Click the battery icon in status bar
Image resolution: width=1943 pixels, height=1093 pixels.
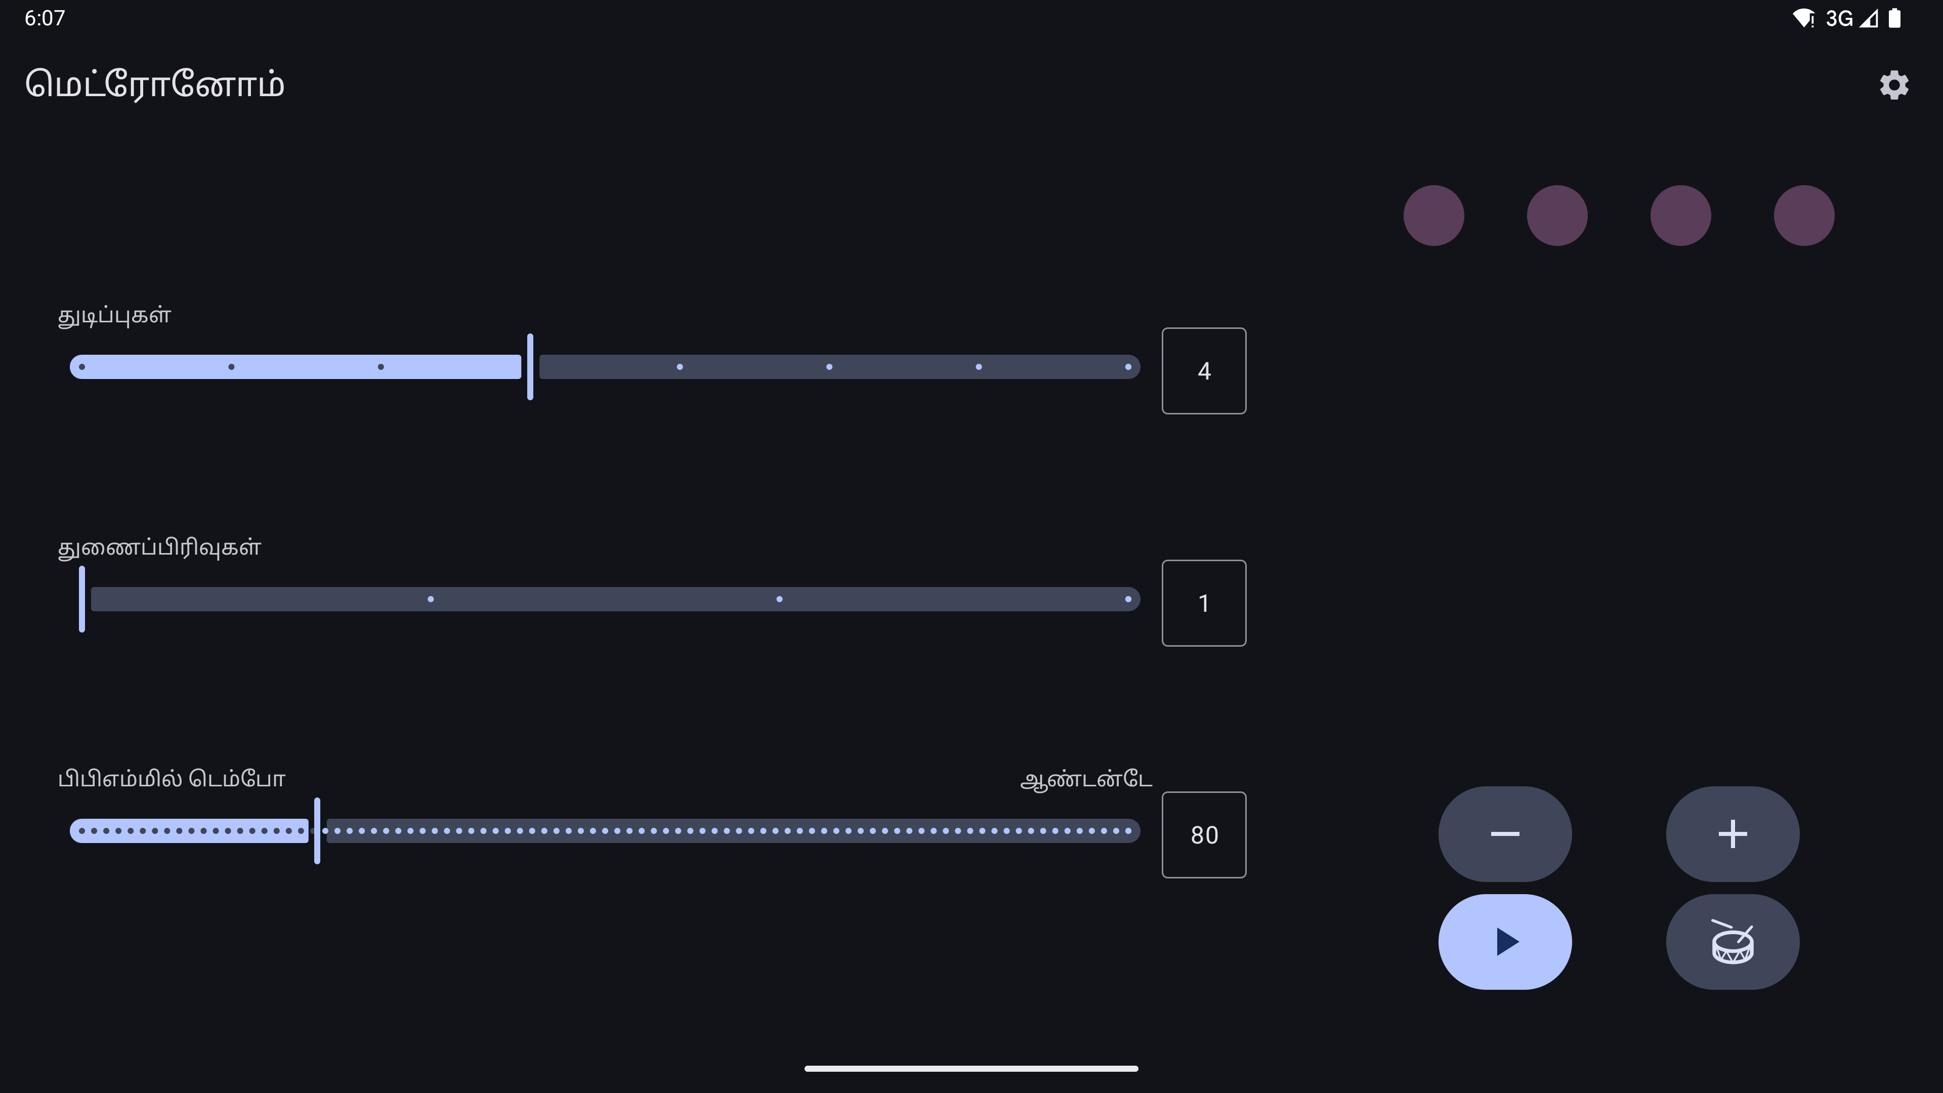(x=1894, y=18)
